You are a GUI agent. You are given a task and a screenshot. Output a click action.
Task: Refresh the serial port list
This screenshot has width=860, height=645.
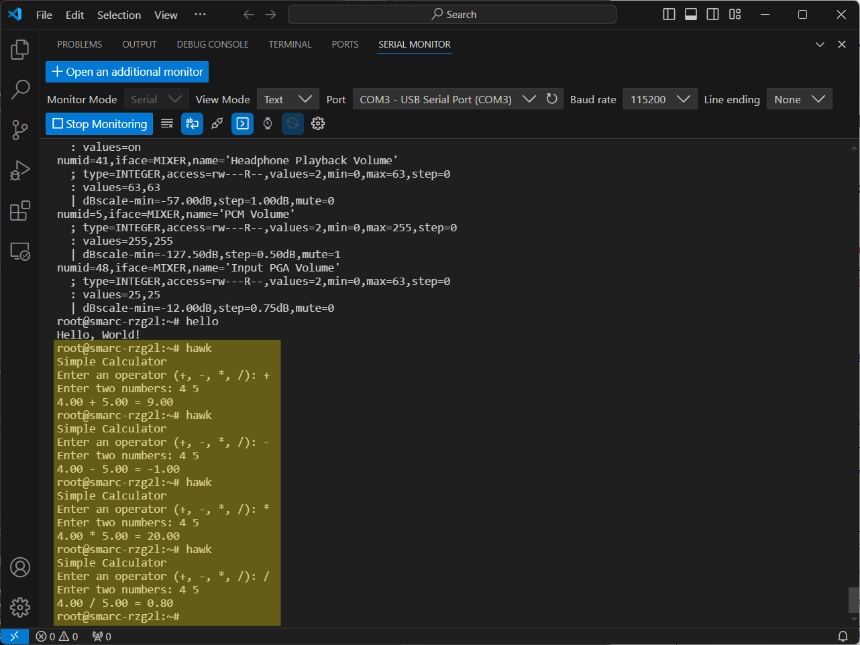(552, 99)
